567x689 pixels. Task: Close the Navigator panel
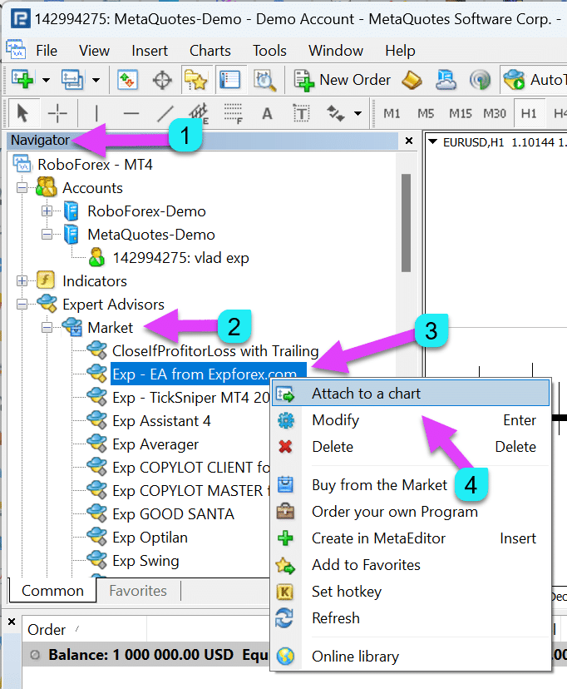click(x=408, y=141)
